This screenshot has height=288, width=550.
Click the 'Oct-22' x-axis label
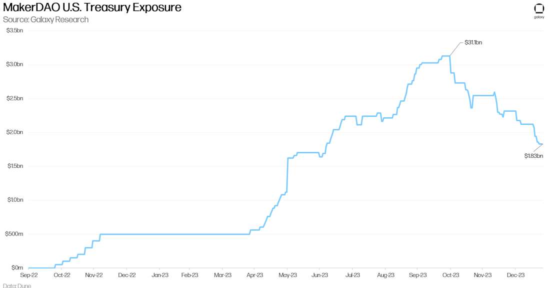62,276
